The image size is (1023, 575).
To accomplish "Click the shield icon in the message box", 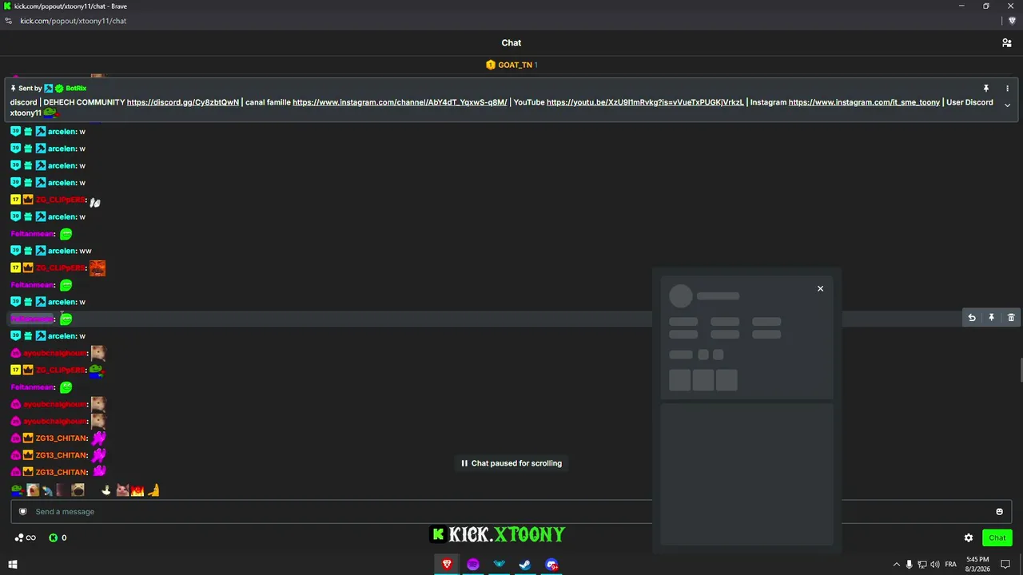I will click(23, 512).
